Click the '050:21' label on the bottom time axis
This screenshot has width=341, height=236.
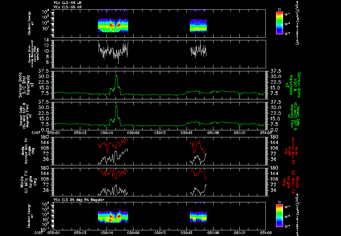(x=239, y=233)
